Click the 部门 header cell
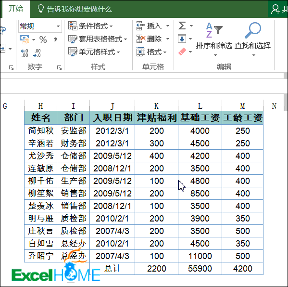The image size is (288, 287). [73, 118]
